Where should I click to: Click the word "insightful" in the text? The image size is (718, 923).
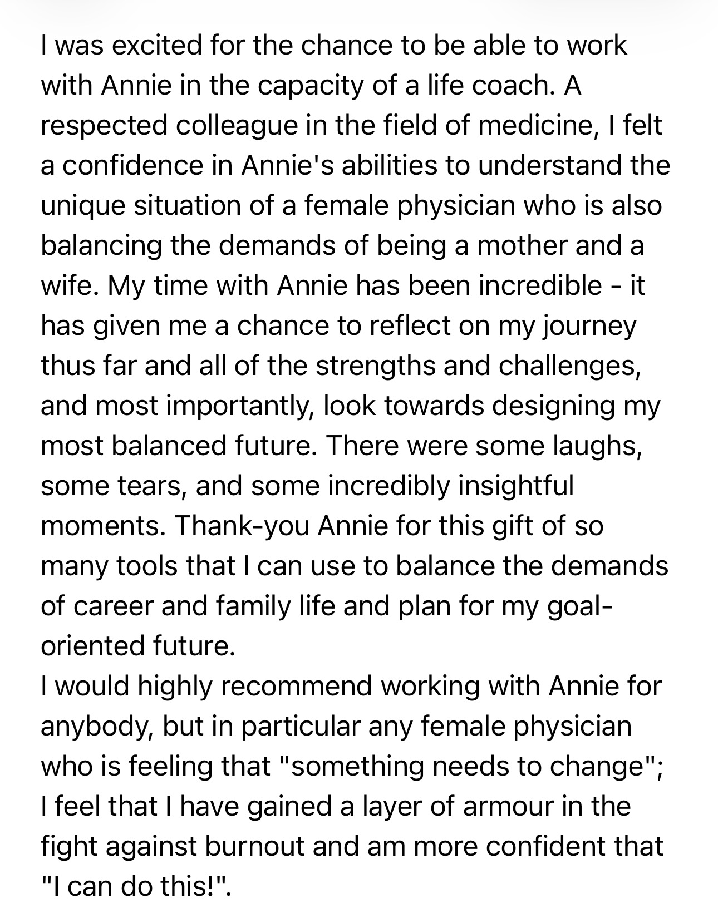(515, 486)
